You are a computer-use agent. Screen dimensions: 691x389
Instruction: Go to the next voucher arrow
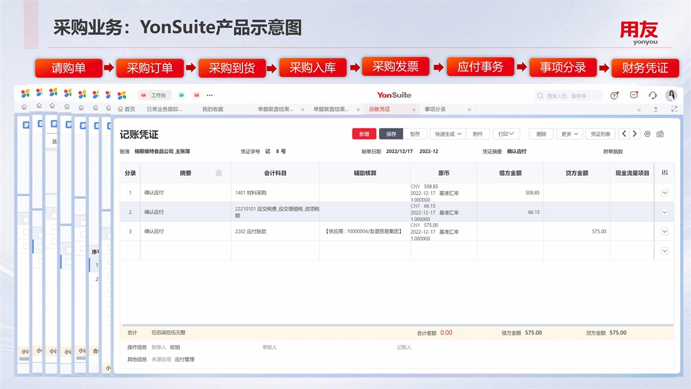635,134
